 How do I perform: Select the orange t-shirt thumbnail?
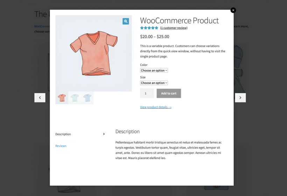click(x=62, y=98)
